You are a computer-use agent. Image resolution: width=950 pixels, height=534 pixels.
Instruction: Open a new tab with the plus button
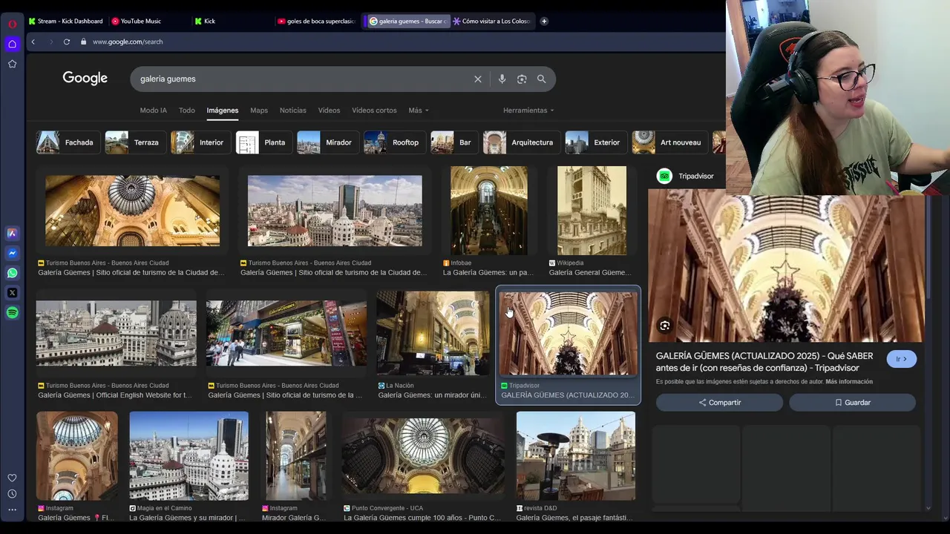point(544,22)
